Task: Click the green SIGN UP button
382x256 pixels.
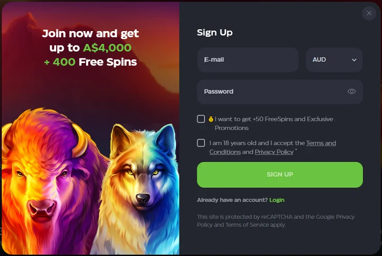Action: [x=280, y=175]
